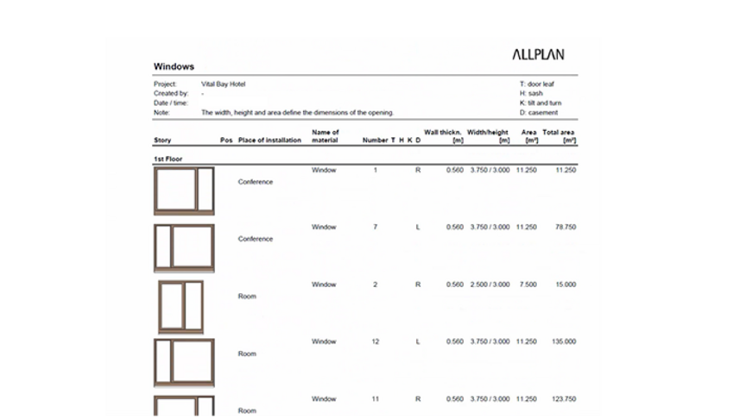Click the Vital Bay Hotel project name
This screenshot has width=734, height=419.
pos(224,84)
